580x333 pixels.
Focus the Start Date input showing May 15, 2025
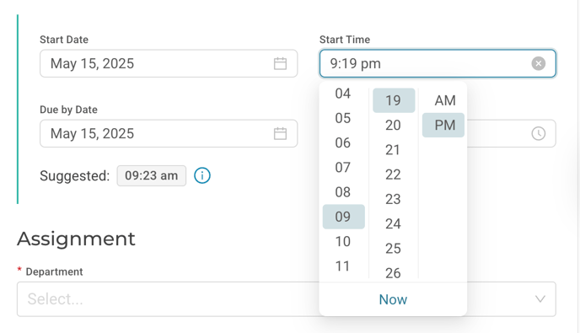click(x=169, y=63)
